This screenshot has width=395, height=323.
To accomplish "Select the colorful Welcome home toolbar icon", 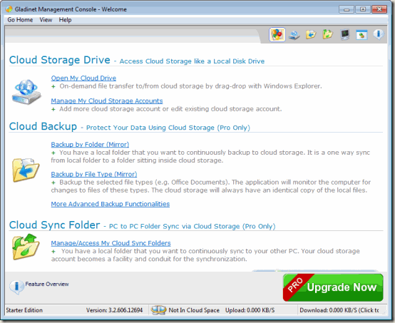I will pyautogui.click(x=277, y=35).
